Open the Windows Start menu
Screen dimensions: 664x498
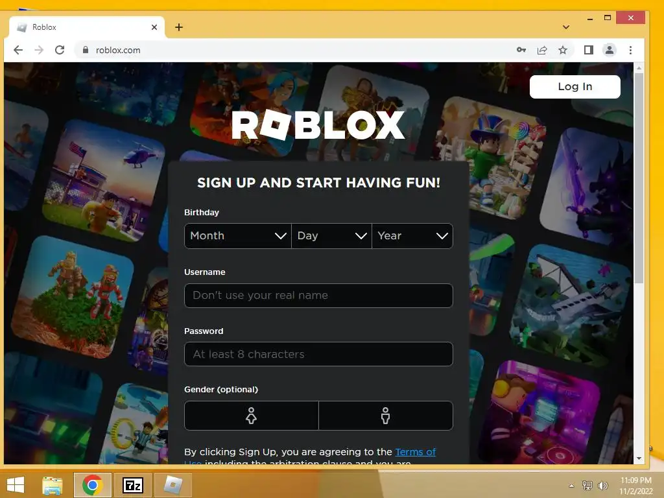(x=16, y=485)
